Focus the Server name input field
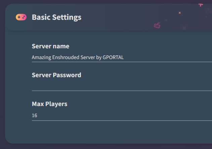 (x=122, y=57)
